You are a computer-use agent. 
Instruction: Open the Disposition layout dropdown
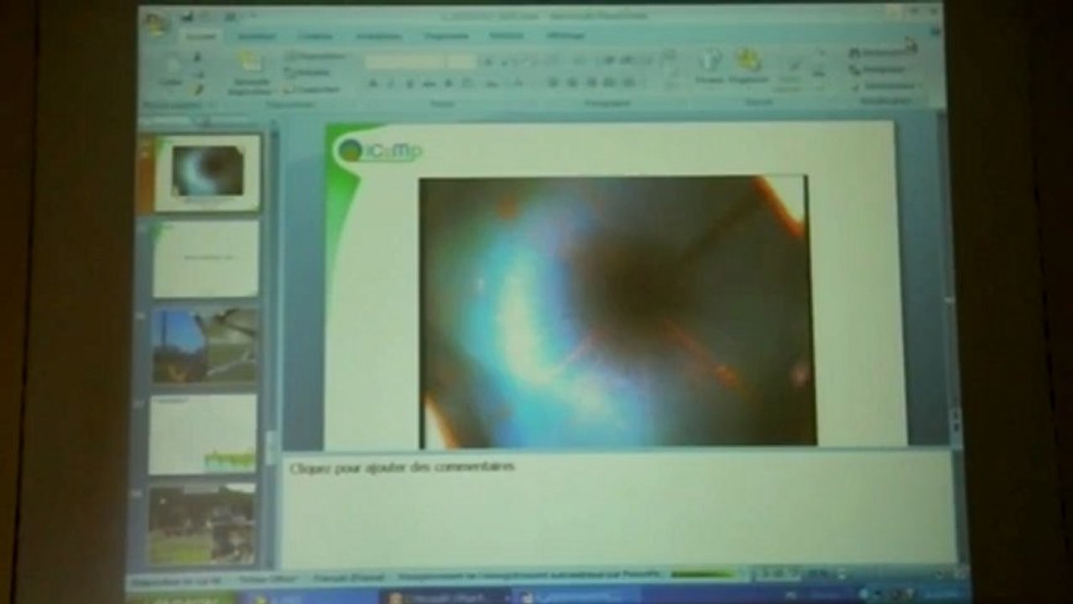pyautogui.click(x=315, y=57)
